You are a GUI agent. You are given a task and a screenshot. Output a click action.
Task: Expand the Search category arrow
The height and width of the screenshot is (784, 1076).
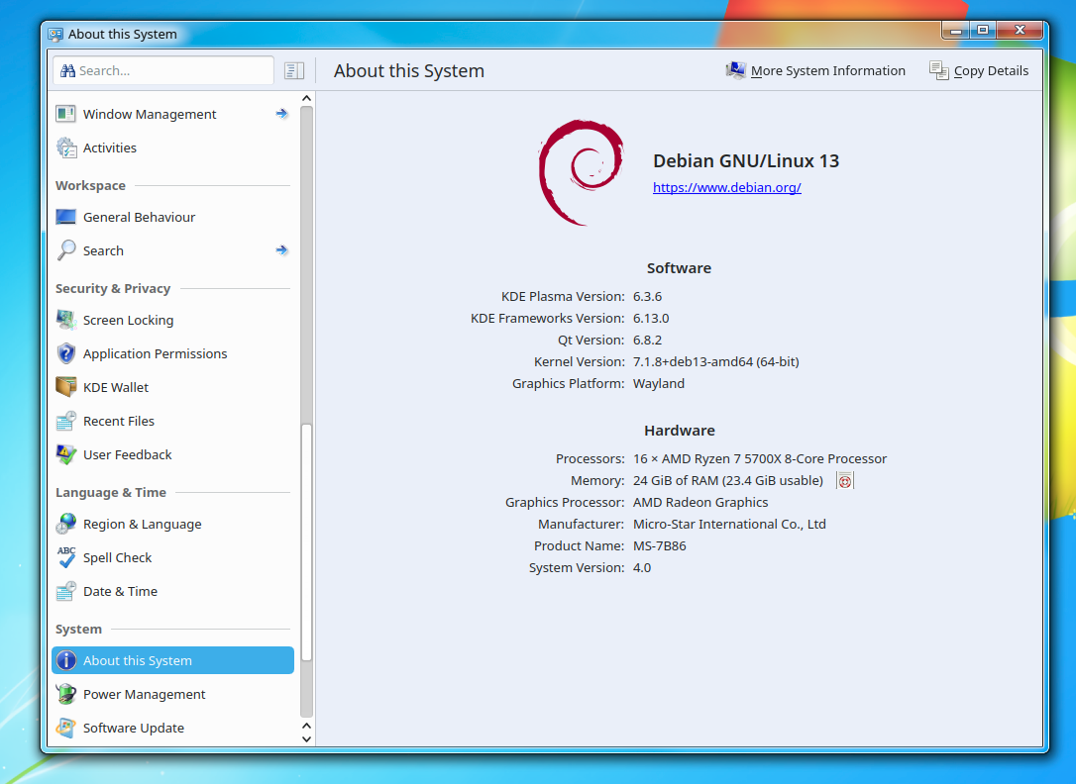(x=281, y=250)
